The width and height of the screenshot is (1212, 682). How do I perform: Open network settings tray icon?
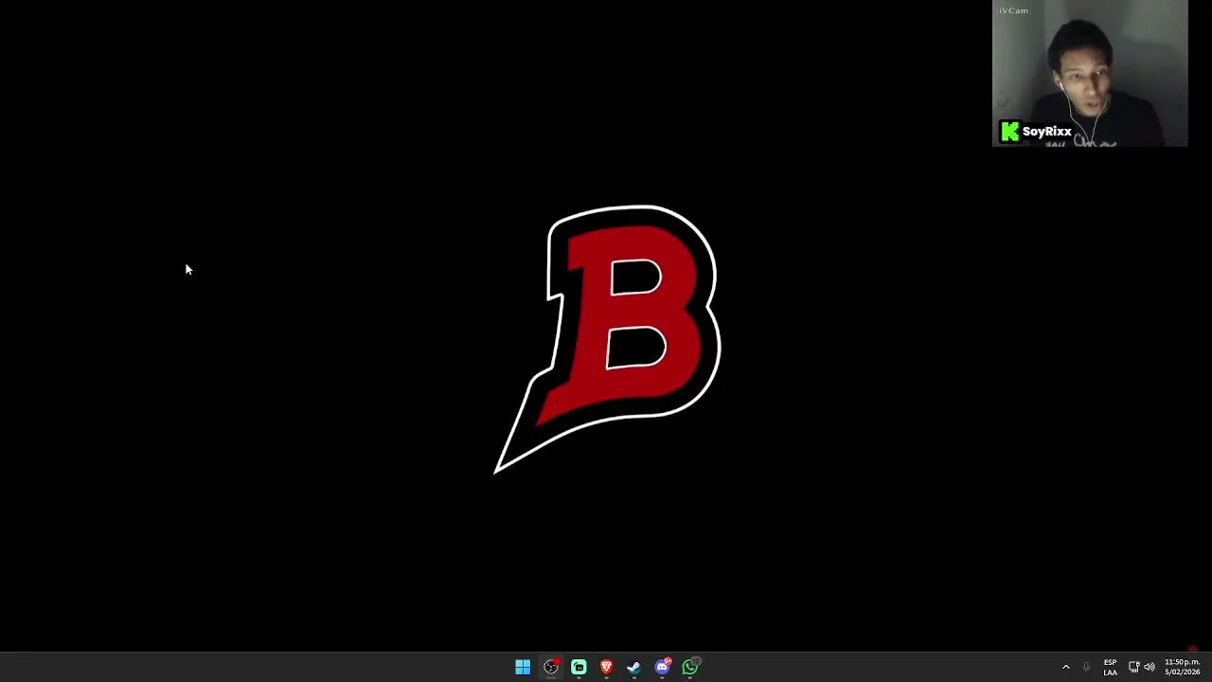(1133, 667)
